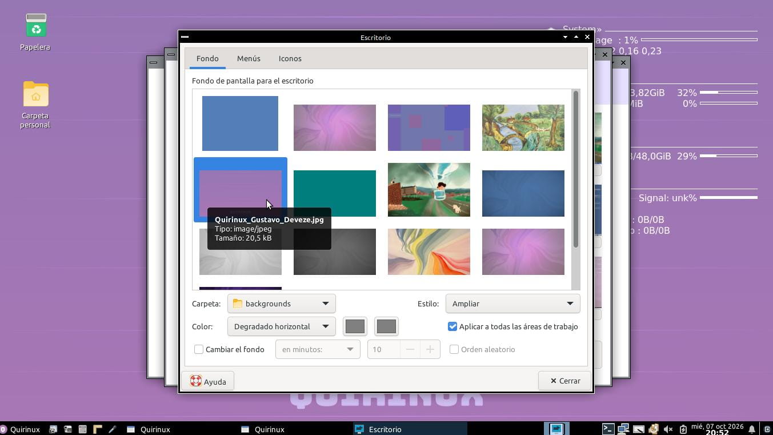
Task: Open the Carpeta backgrounds dropdown
Action: click(282, 304)
